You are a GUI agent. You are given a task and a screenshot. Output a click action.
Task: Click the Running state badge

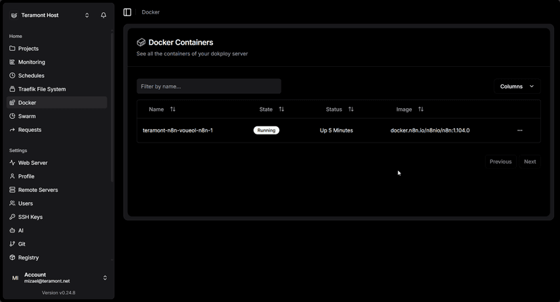(x=266, y=130)
